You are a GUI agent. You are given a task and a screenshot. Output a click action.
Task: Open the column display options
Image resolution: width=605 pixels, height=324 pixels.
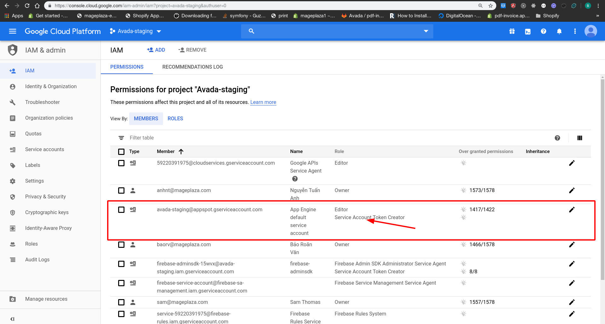coord(579,138)
